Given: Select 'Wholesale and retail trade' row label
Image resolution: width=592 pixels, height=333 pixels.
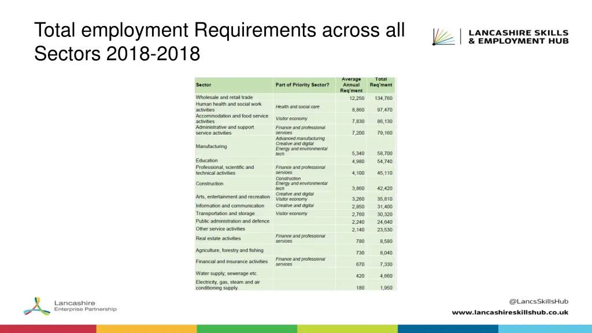Looking at the screenshot, I should [x=224, y=97].
